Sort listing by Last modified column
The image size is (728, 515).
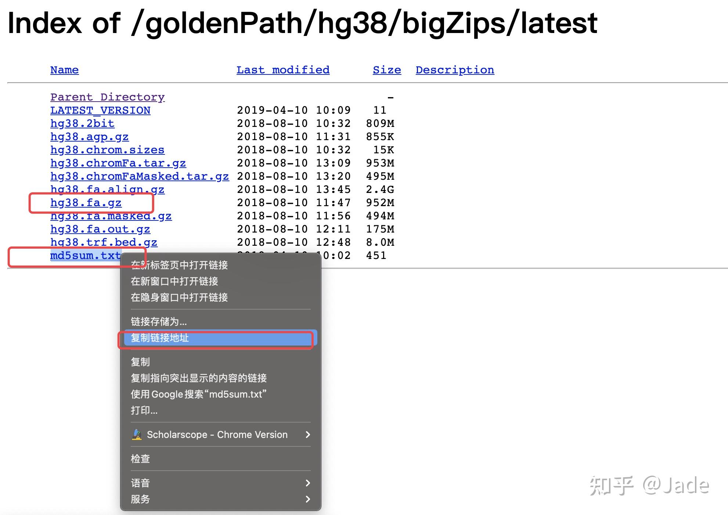point(283,70)
